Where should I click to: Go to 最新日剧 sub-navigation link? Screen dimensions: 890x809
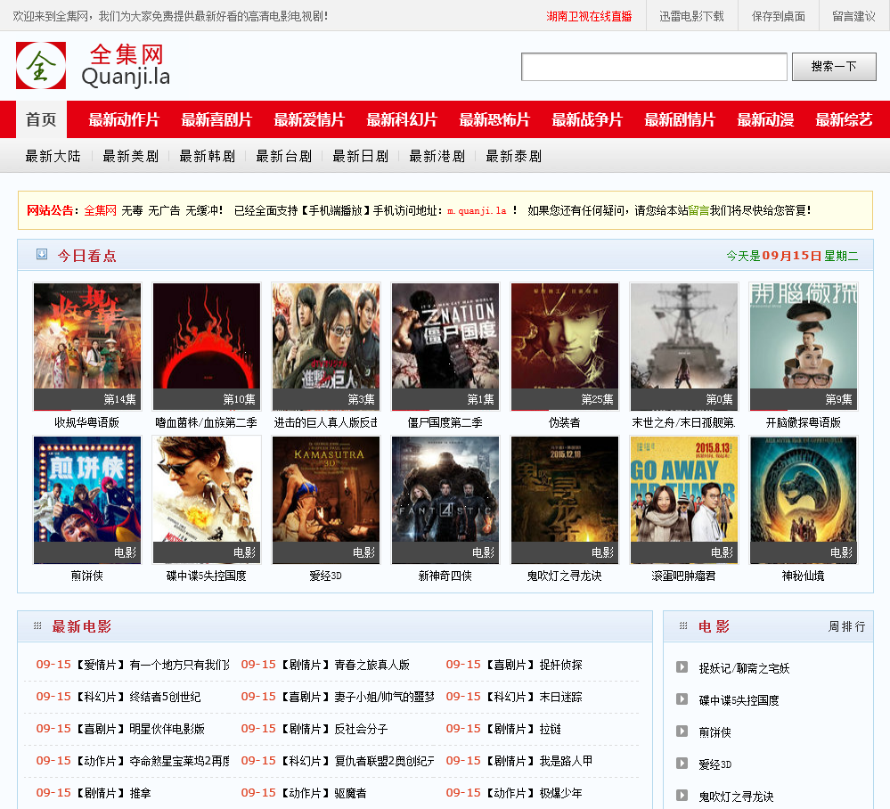pyautogui.click(x=361, y=156)
